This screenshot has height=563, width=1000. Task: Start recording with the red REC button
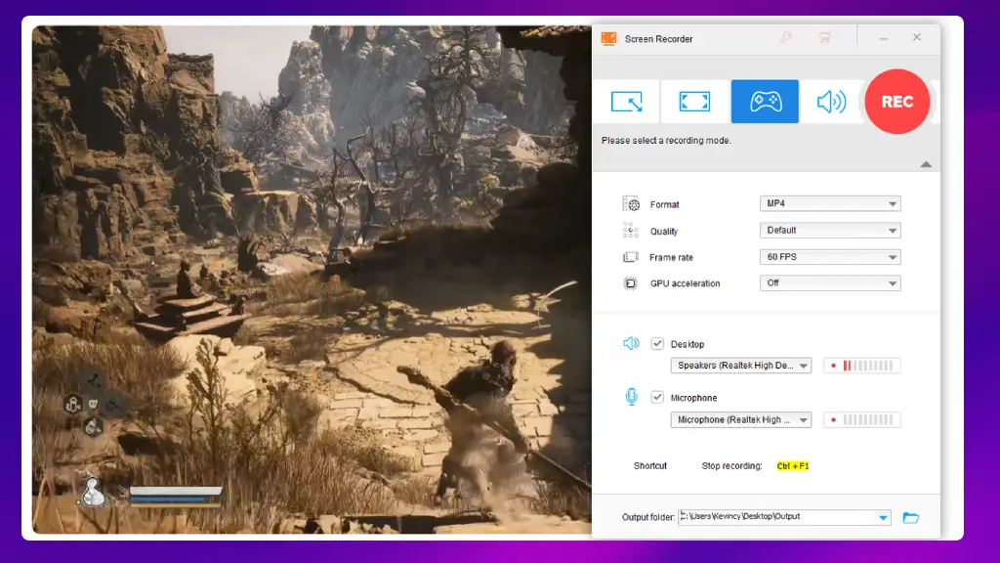click(896, 102)
